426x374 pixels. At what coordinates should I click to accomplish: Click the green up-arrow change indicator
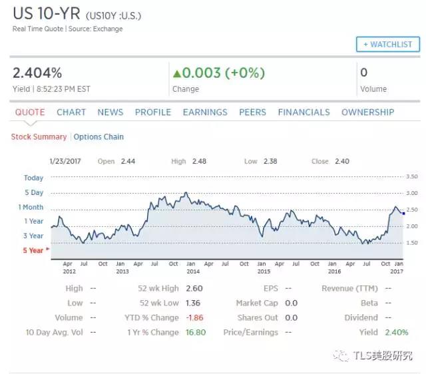tap(177, 73)
